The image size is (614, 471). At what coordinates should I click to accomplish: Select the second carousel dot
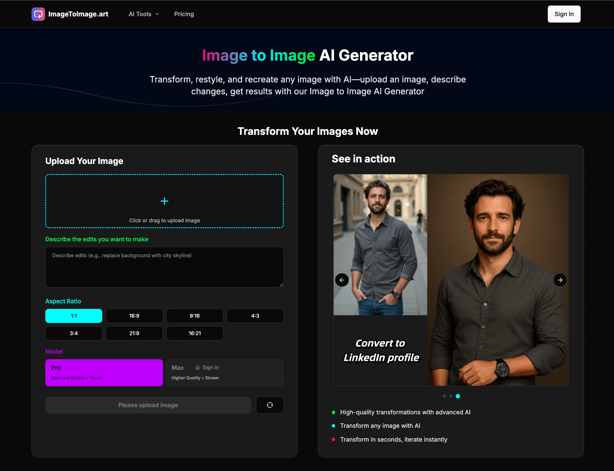coord(451,396)
